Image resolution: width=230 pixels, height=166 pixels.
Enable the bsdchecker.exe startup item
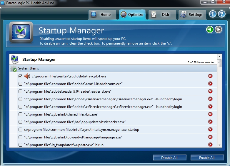pyautogui.click(x=20, y=122)
